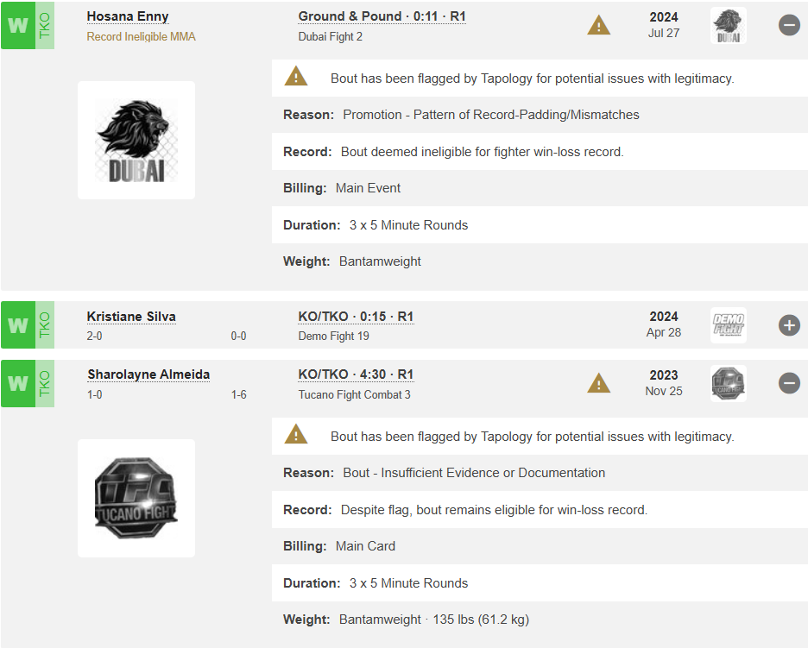The height and width of the screenshot is (648, 808).
Task: Expand the Kristiane Silva bout details
Action: click(x=789, y=325)
